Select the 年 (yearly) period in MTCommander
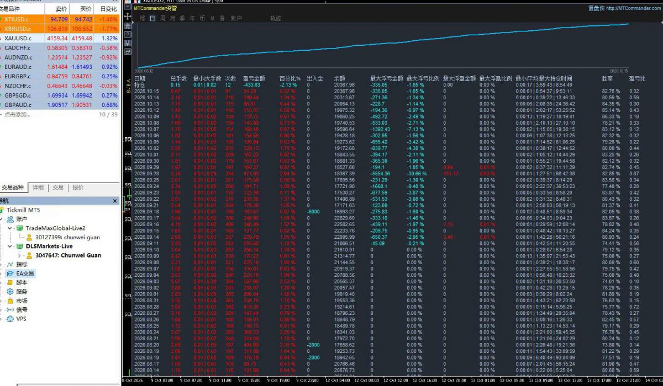This screenshot has height=386, width=663. pos(192,18)
